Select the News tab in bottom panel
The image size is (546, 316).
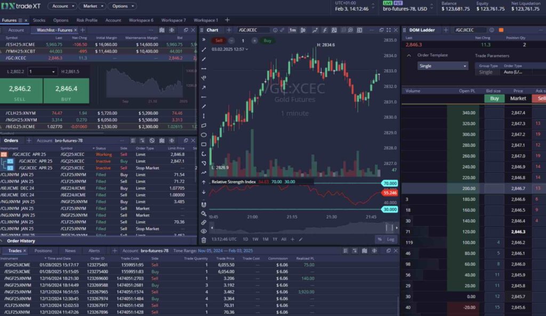point(70,251)
